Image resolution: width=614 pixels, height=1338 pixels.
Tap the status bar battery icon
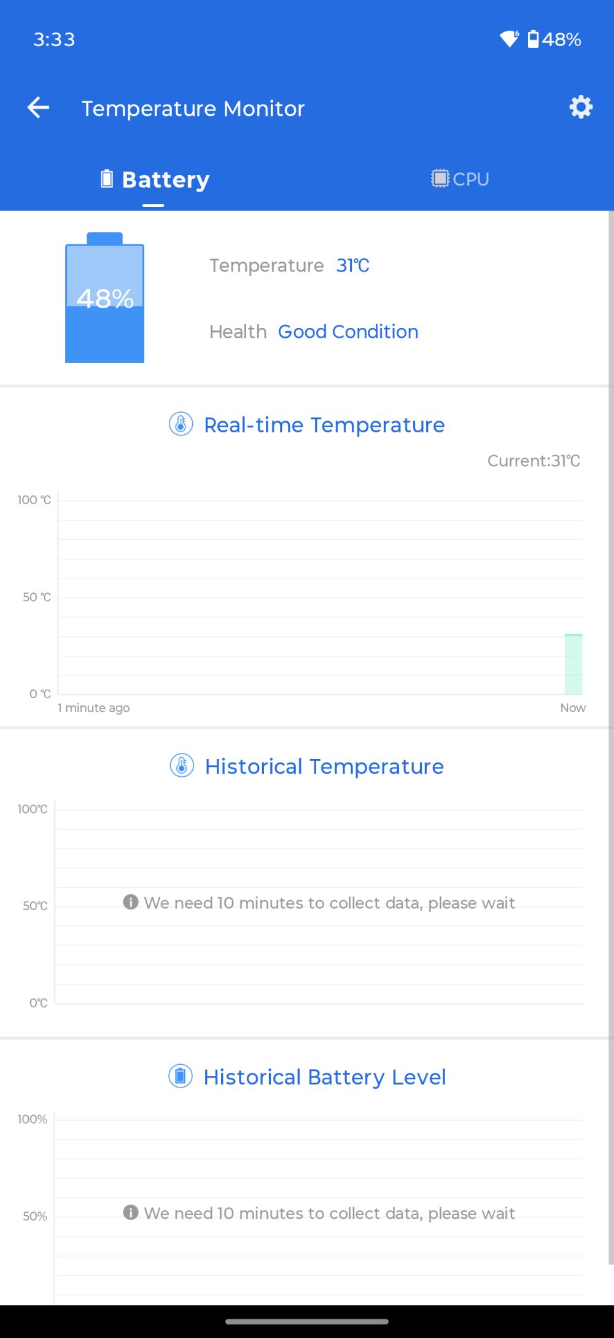coord(534,39)
